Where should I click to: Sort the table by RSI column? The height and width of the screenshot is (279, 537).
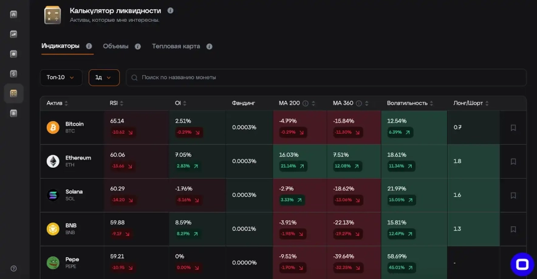tap(116, 103)
